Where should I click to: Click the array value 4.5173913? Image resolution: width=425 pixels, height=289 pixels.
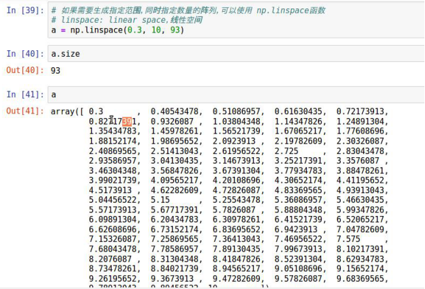110,190
